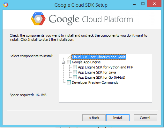Select App Engine SDK for Python and PHP label

point(106,67)
